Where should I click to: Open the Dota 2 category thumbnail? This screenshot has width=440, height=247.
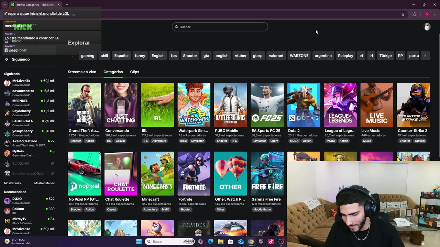tap(304, 105)
